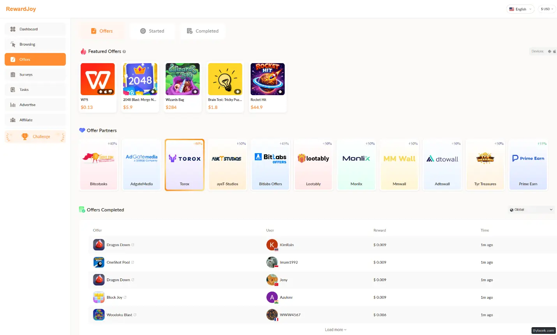Screen dimensions: 557x335
Task: Click the Apple device filter icon
Action: tap(555, 51)
